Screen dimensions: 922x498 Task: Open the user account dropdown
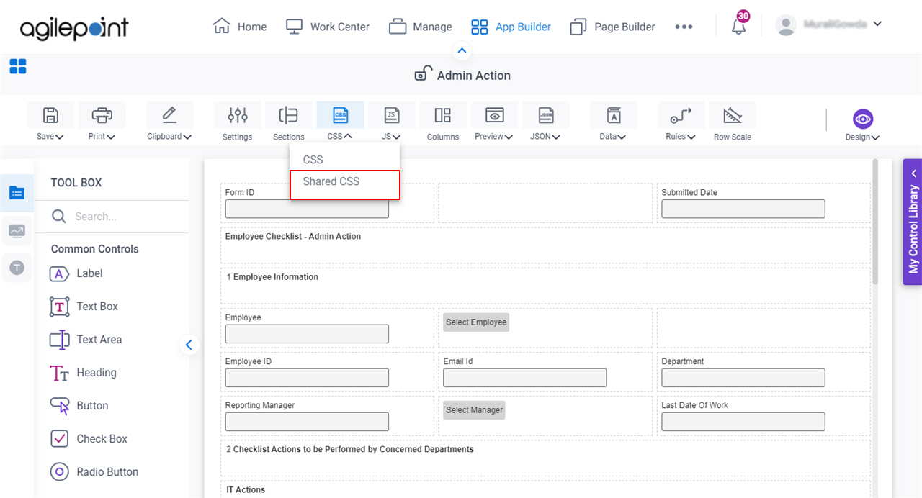coord(877,24)
